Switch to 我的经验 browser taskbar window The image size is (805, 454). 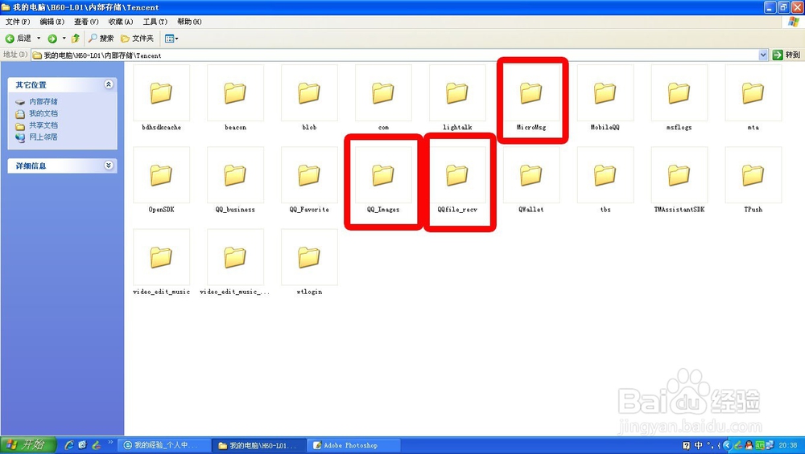coord(164,445)
